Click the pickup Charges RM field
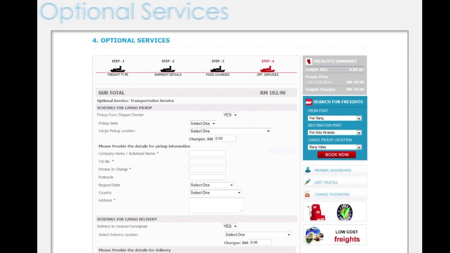Screen dimensions: 450x253 (x=225, y=139)
